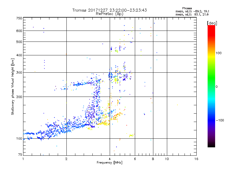The height and width of the screenshot is (173, 231).
Task: Click the colorbar tick label '-100'
Action: click(x=220, y=120)
